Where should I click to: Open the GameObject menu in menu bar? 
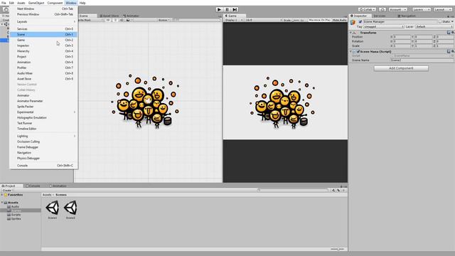coord(36,3)
